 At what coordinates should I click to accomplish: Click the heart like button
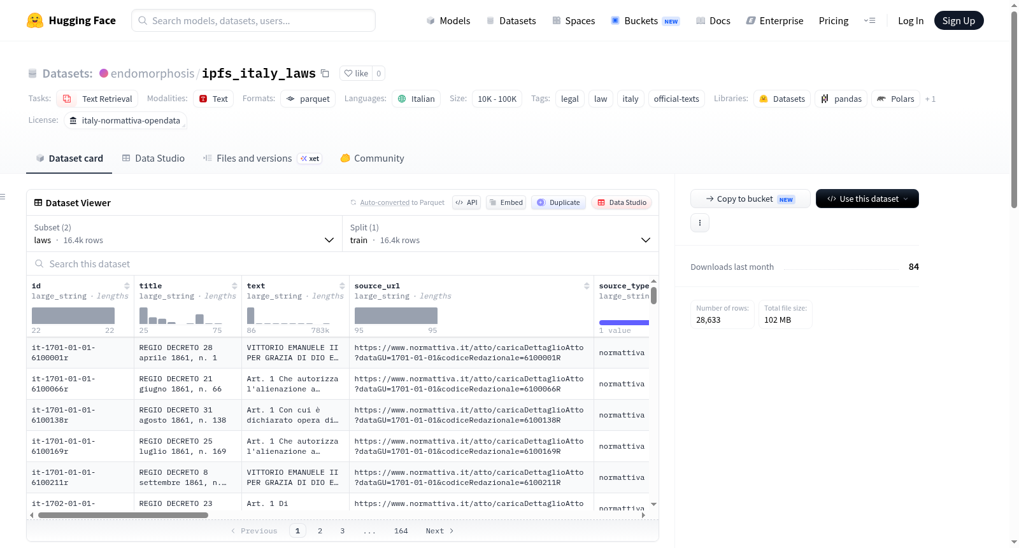(356, 73)
